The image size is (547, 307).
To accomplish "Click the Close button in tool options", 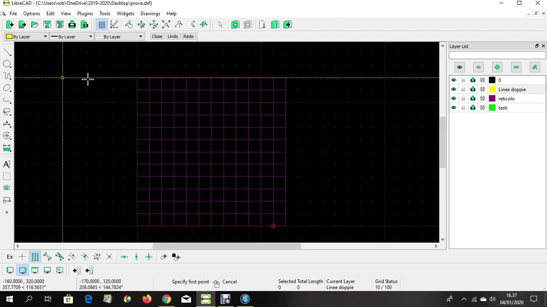I will (x=157, y=37).
